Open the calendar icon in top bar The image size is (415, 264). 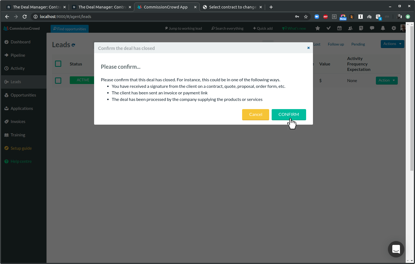pyautogui.click(x=339, y=28)
